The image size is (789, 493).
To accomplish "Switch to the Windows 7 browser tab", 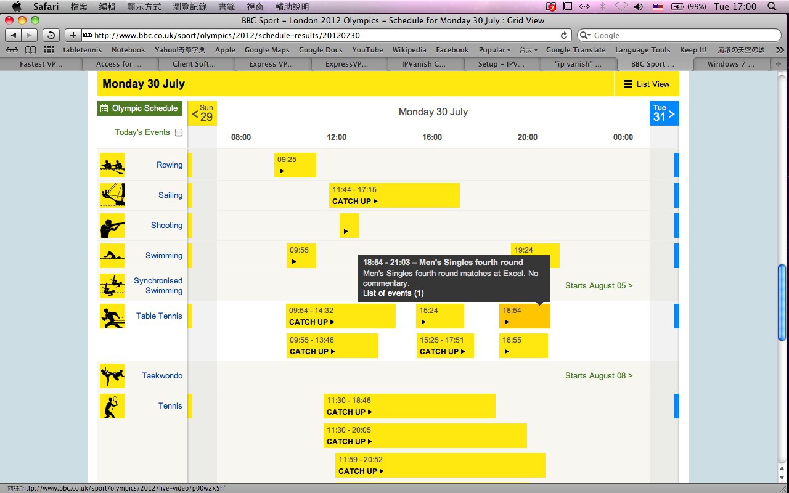I will 730,63.
